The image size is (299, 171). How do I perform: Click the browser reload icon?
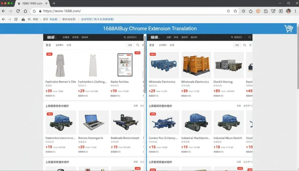(18, 11)
